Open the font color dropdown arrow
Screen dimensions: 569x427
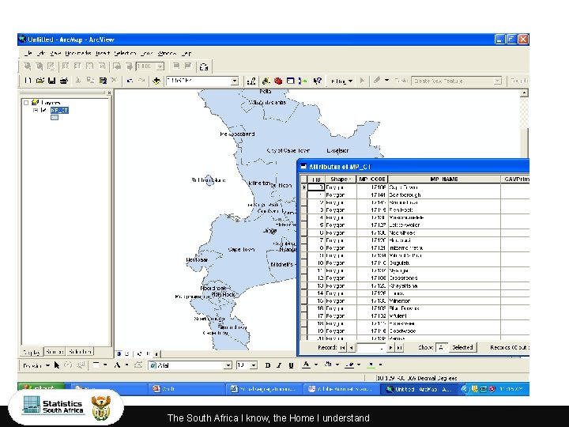click(316, 365)
